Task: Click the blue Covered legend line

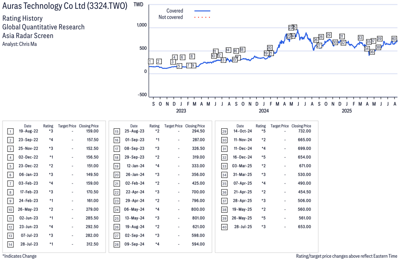Action: tap(202, 11)
